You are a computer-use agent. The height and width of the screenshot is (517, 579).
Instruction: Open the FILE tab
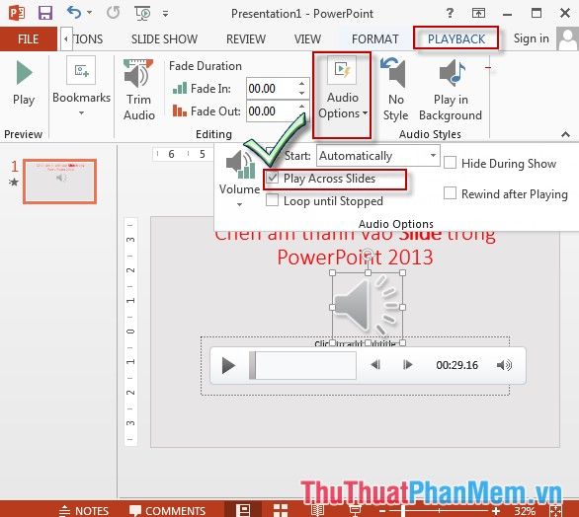click(x=29, y=38)
